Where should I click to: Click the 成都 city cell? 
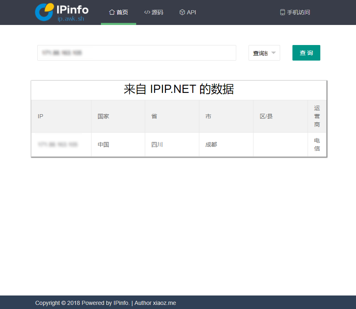click(211, 144)
